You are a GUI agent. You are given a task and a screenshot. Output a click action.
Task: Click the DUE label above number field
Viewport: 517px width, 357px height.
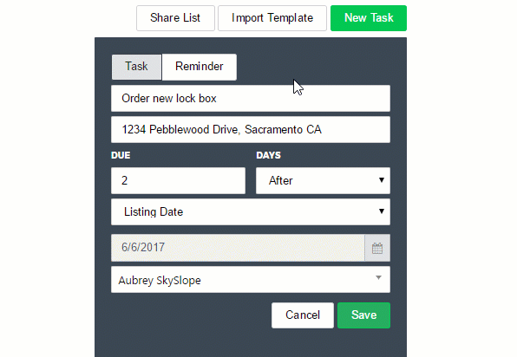(121, 155)
